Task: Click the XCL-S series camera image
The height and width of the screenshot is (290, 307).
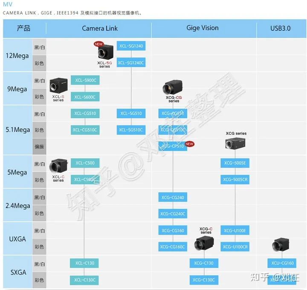Action: pyautogui.click(x=58, y=86)
